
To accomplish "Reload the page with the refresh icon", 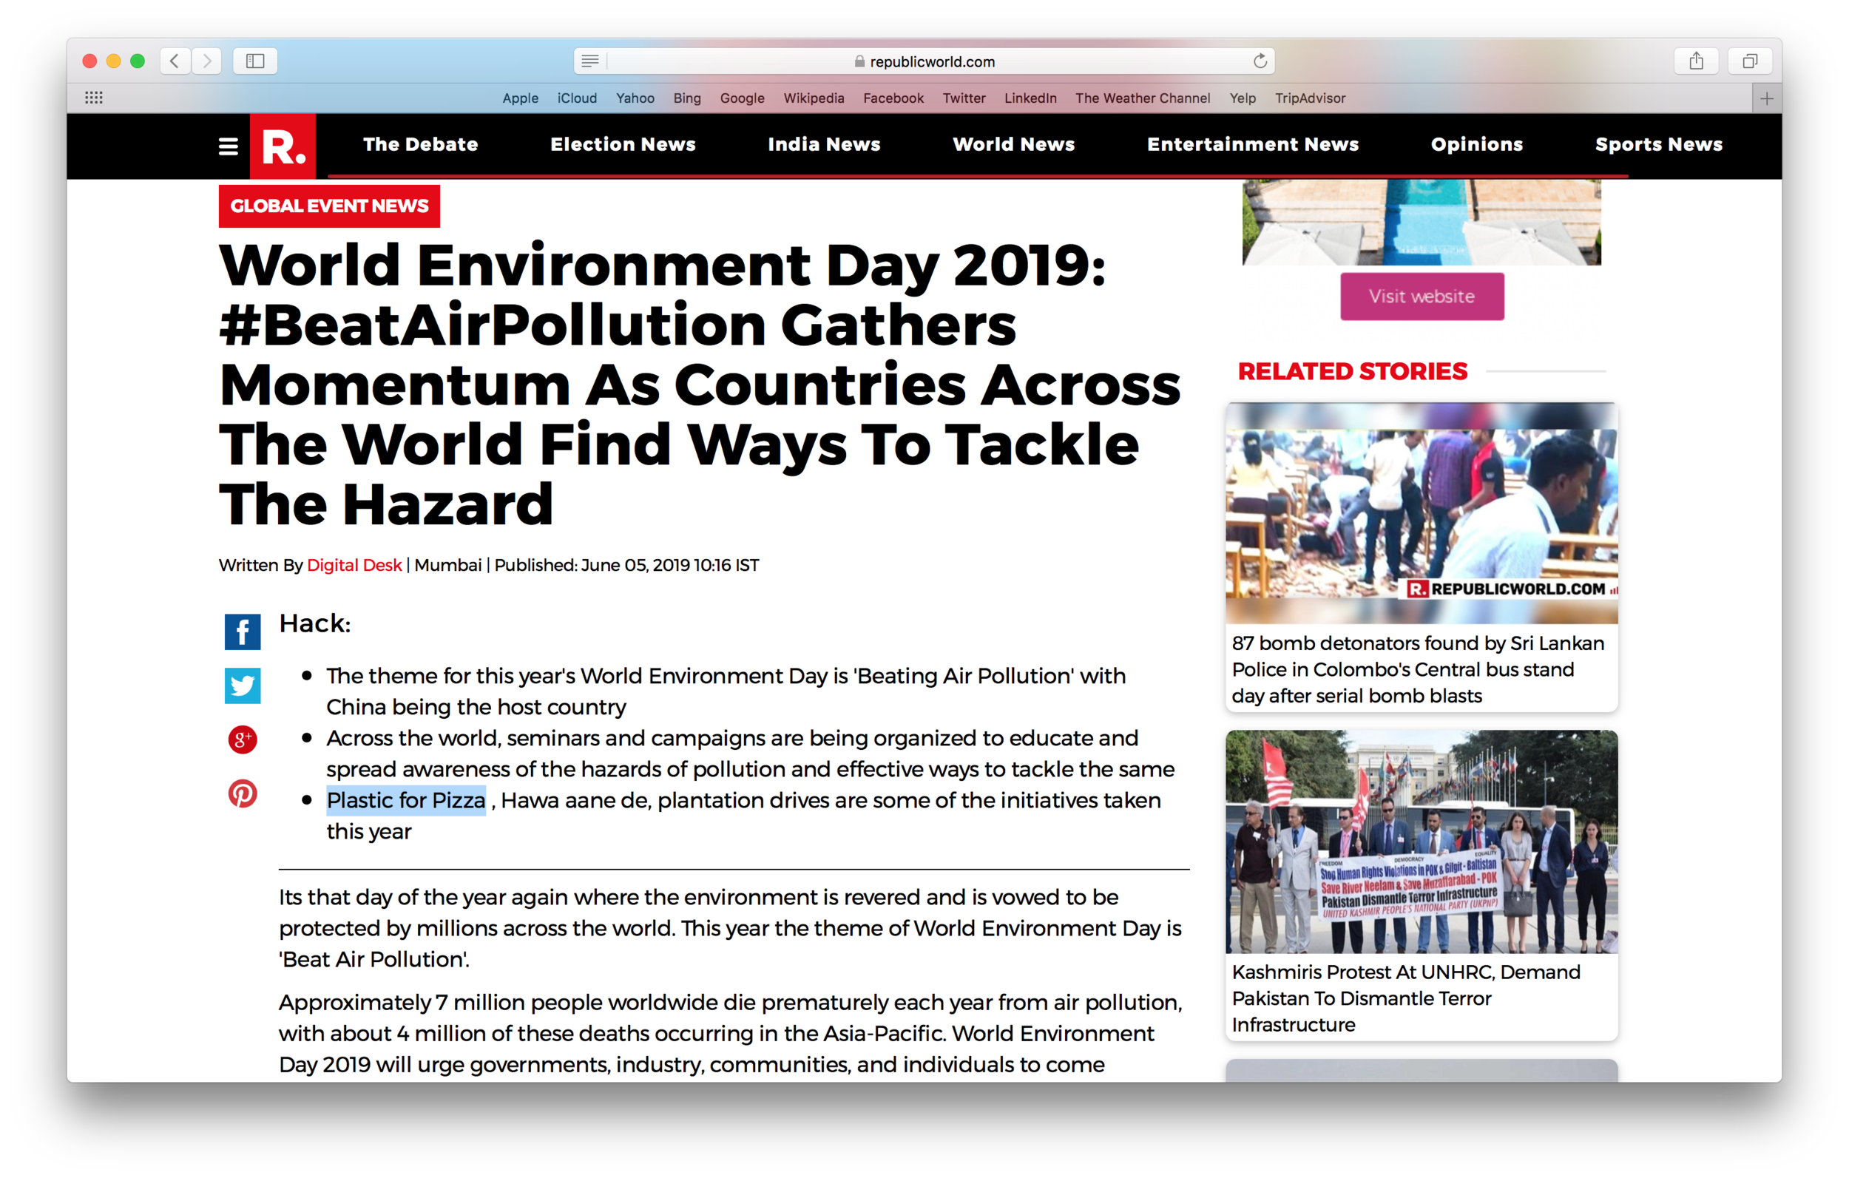I will [x=1260, y=61].
